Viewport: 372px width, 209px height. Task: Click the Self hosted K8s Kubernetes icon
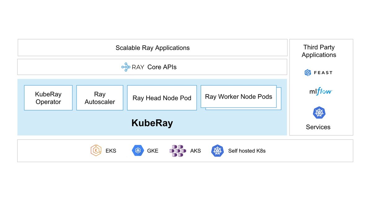pos(217,151)
